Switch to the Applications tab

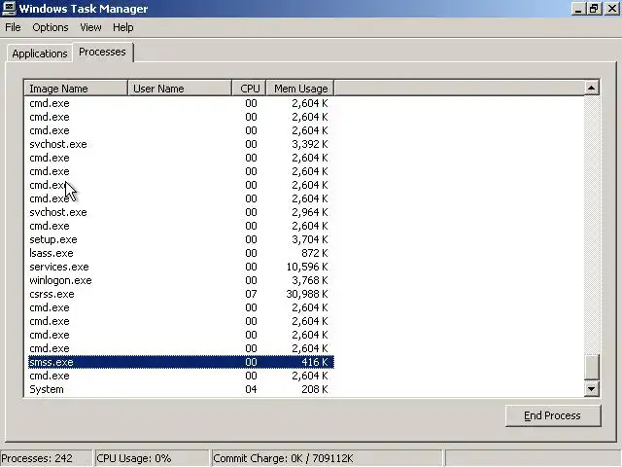pos(40,54)
